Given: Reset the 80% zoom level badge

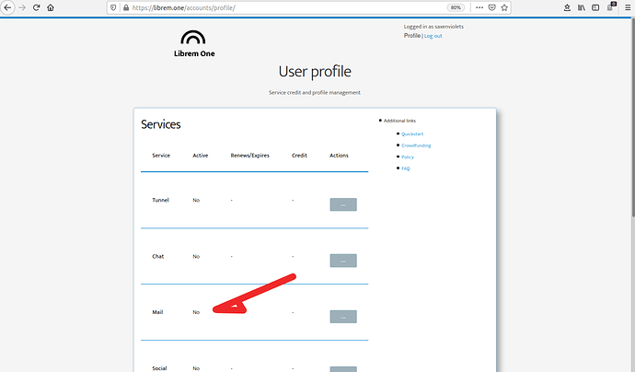Looking at the screenshot, I should pos(456,7).
